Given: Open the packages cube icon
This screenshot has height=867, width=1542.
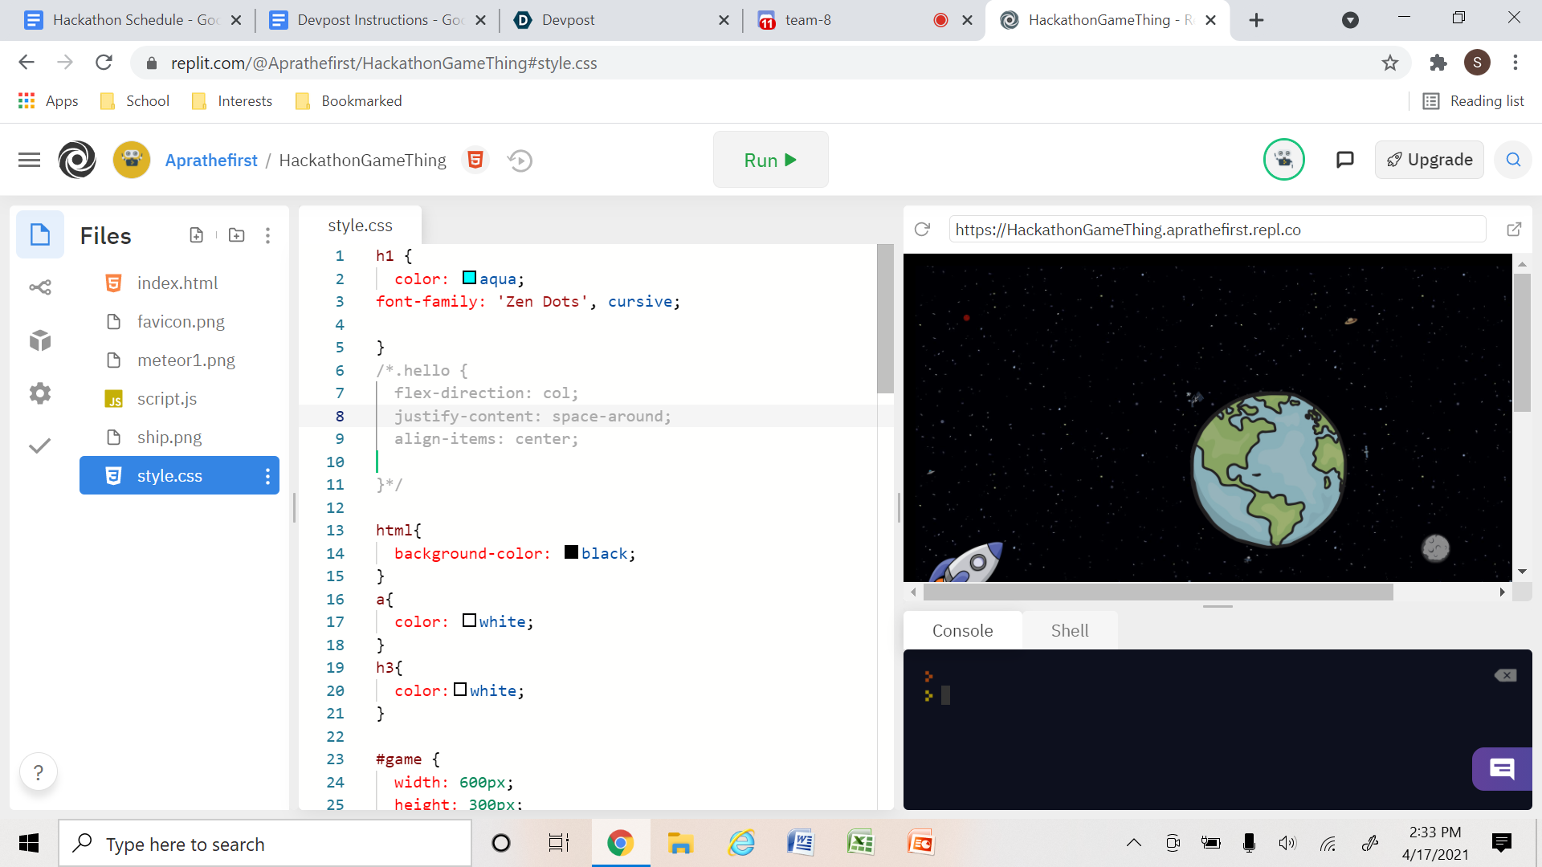Looking at the screenshot, I should [40, 340].
